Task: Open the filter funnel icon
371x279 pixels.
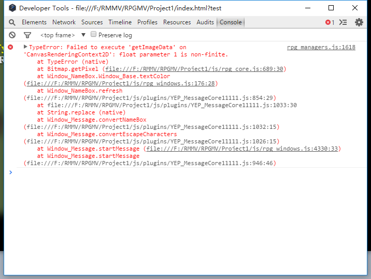Action: [x=27, y=35]
